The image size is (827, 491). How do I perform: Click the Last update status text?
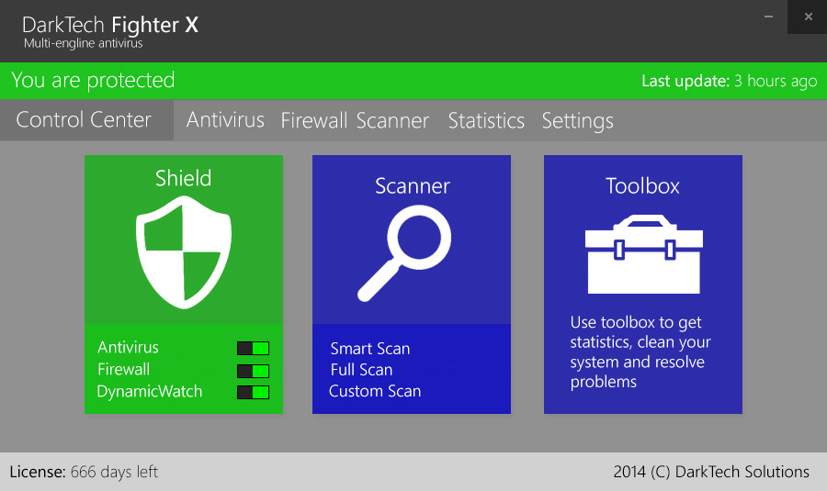point(729,81)
